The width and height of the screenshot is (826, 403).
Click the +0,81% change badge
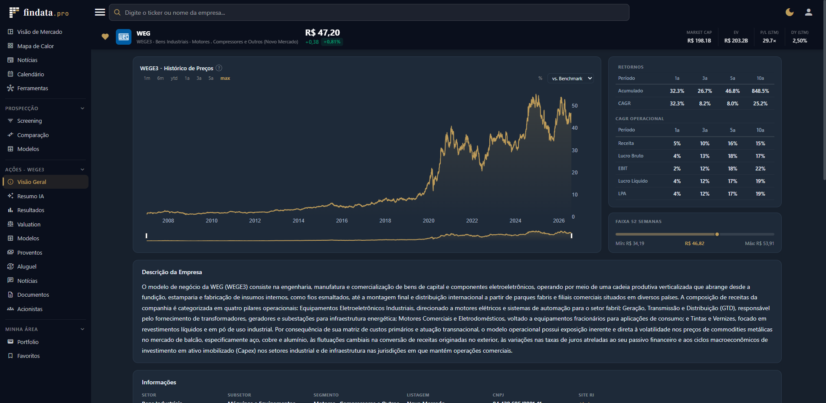(x=332, y=42)
